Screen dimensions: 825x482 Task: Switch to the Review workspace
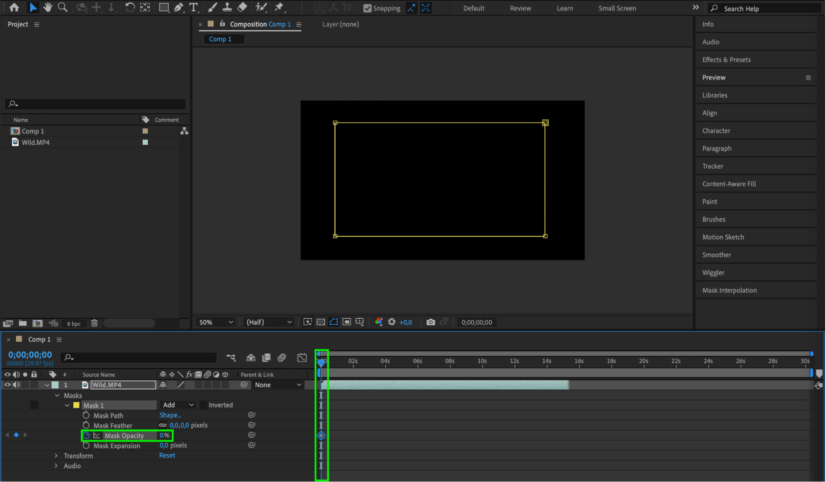tap(520, 8)
